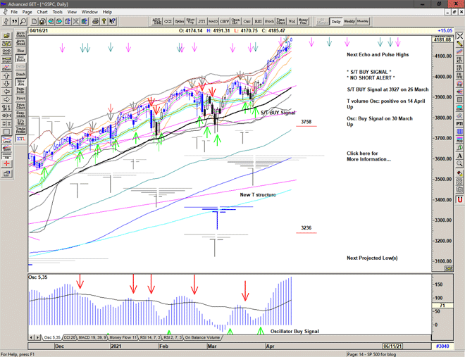The image size is (465, 357).
Task: Open the Tools menu
Action: point(58,12)
